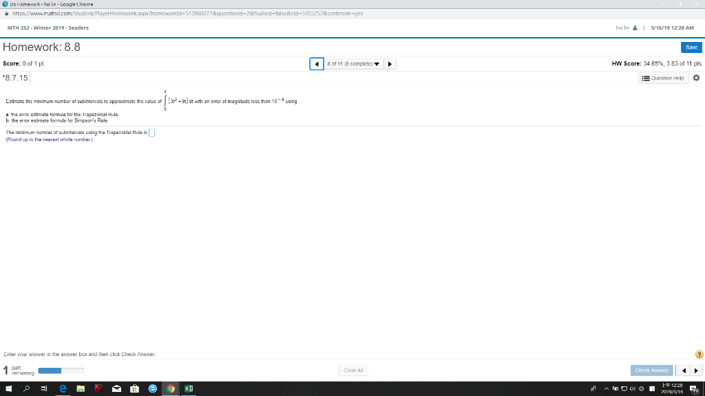705x396 pixels.
Task: Click the Clear All button
Action: pyautogui.click(x=352, y=370)
